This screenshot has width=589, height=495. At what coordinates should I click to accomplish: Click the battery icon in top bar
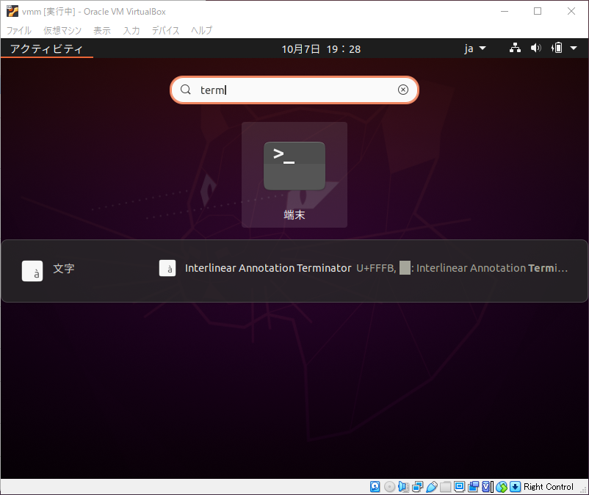point(557,48)
